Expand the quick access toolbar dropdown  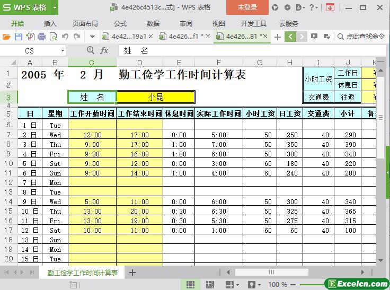pyautogui.click(x=92, y=37)
